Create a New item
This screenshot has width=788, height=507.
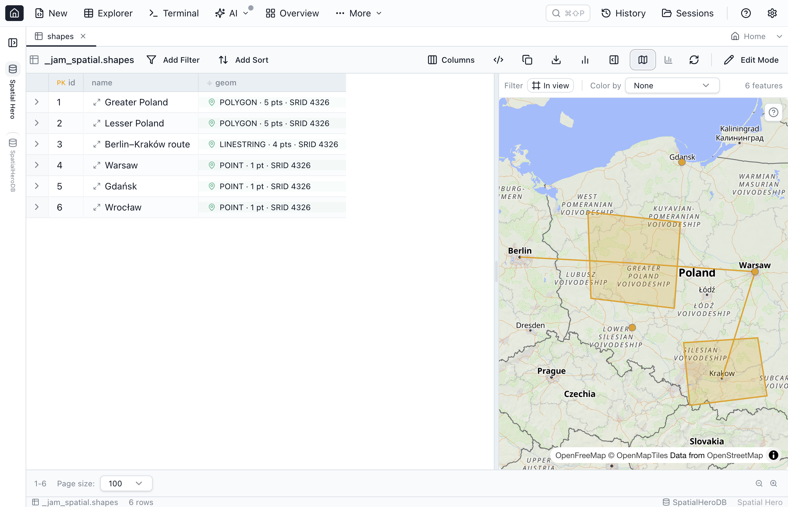pos(51,13)
